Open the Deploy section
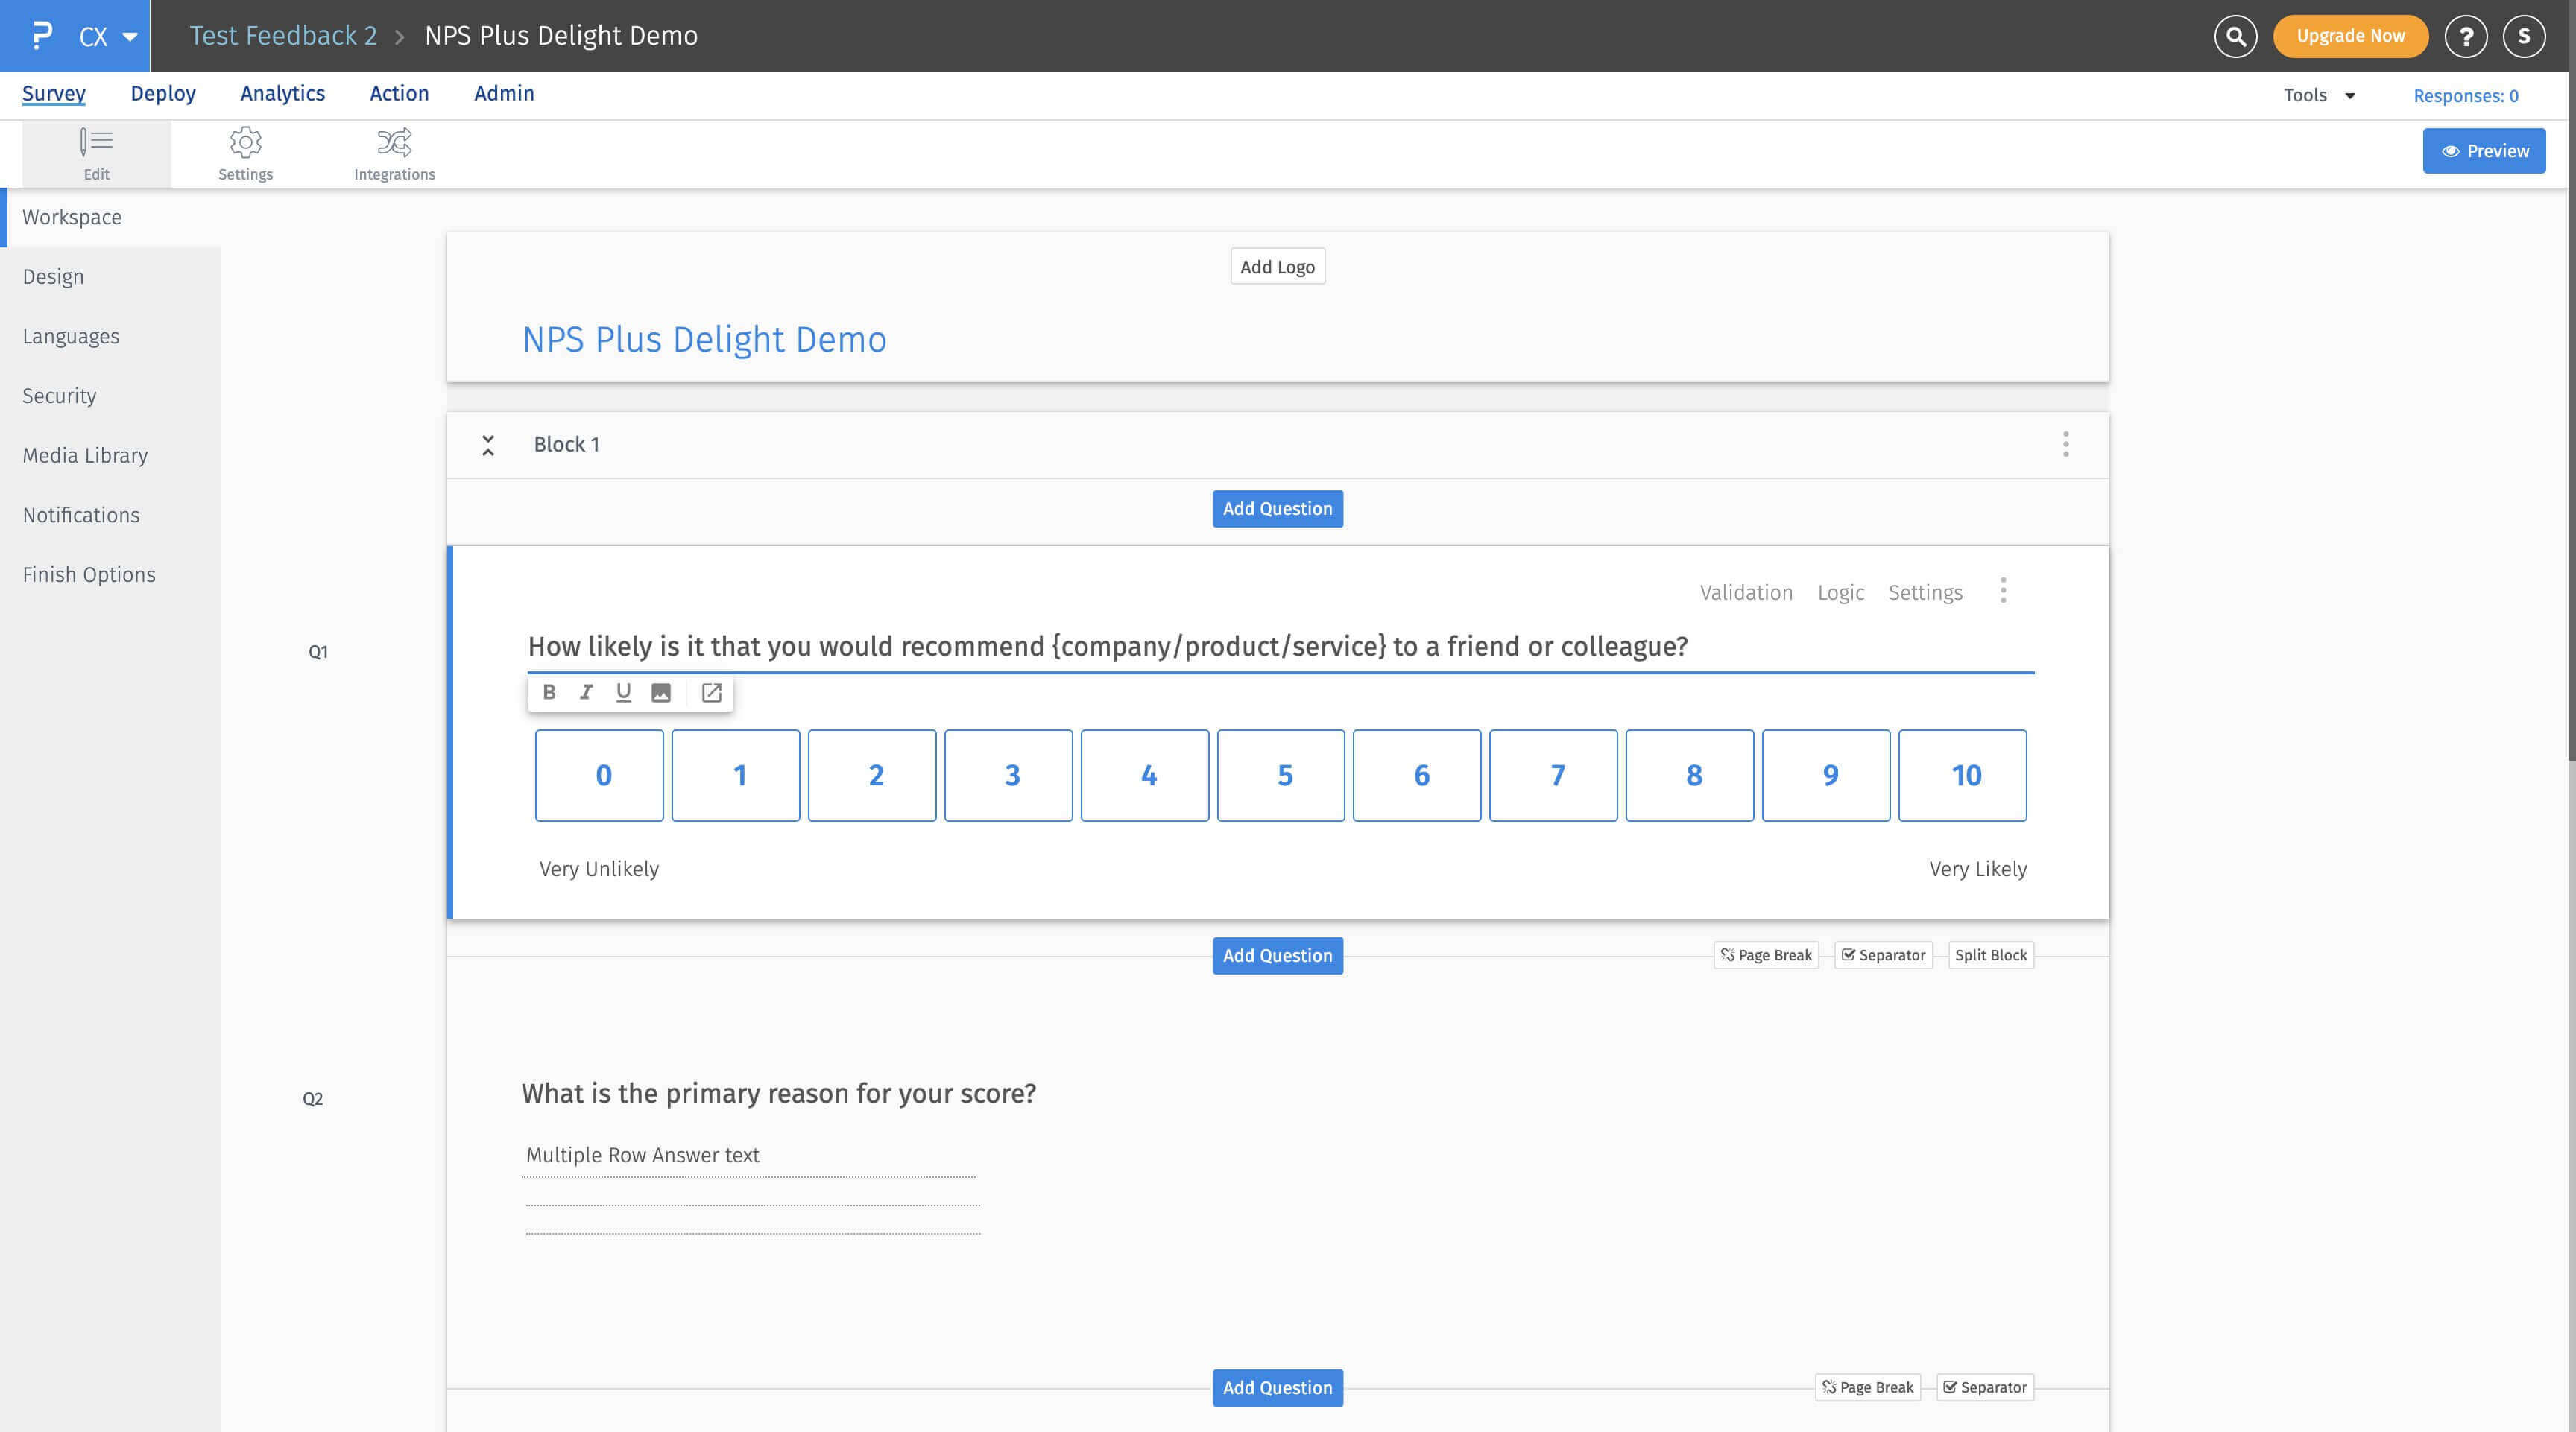The width and height of the screenshot is (2576, 1432). coord(163,93)
